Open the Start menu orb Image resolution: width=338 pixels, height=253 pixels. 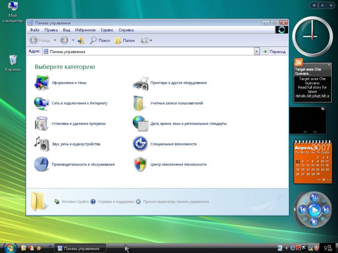10,248
